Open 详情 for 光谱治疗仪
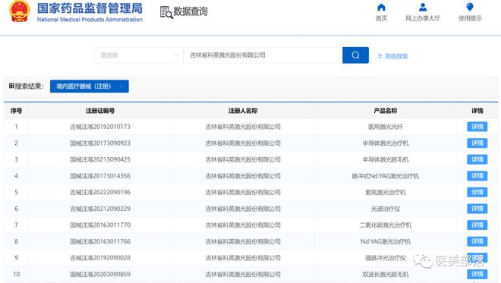501x283 pixels. click(x=477, y=209)
